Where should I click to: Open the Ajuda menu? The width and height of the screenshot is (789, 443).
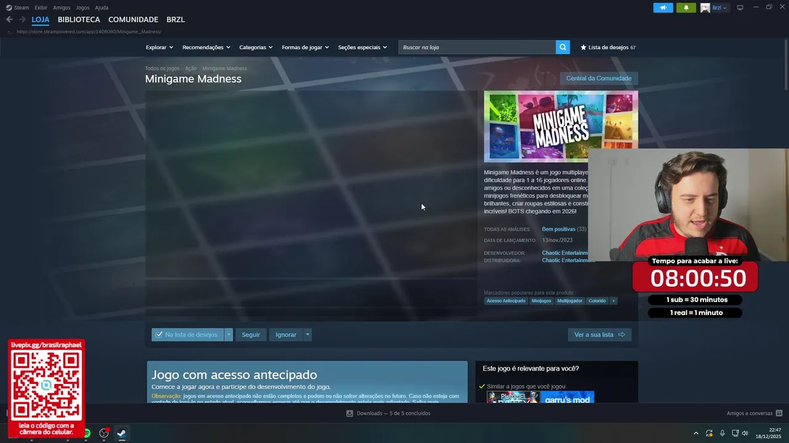[x=102, y=8]
